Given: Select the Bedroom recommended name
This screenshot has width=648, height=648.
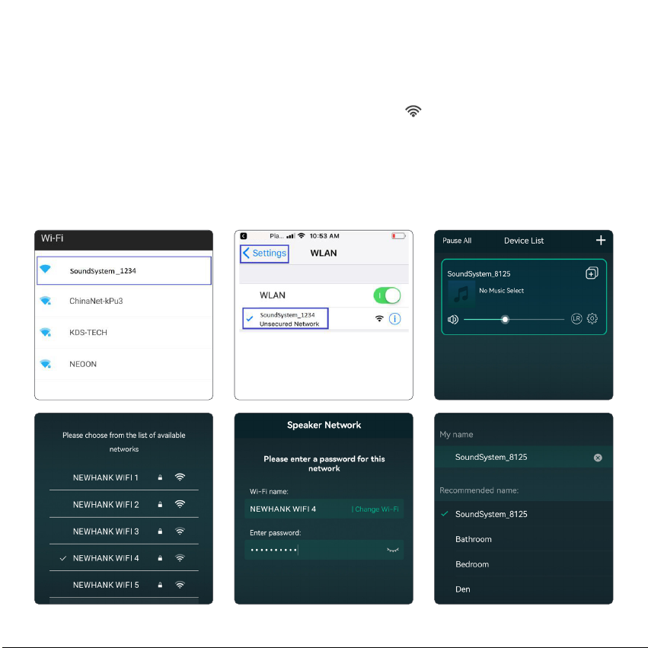Looking at the screenshot, I should pyautogui.click(x=472, y=564).
